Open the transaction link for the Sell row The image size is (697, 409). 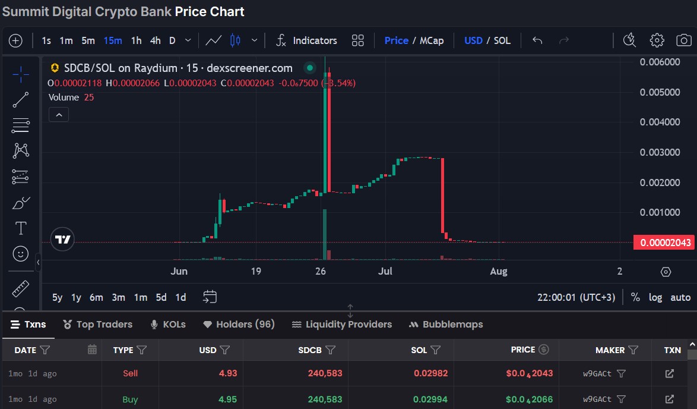click(670, 373)
